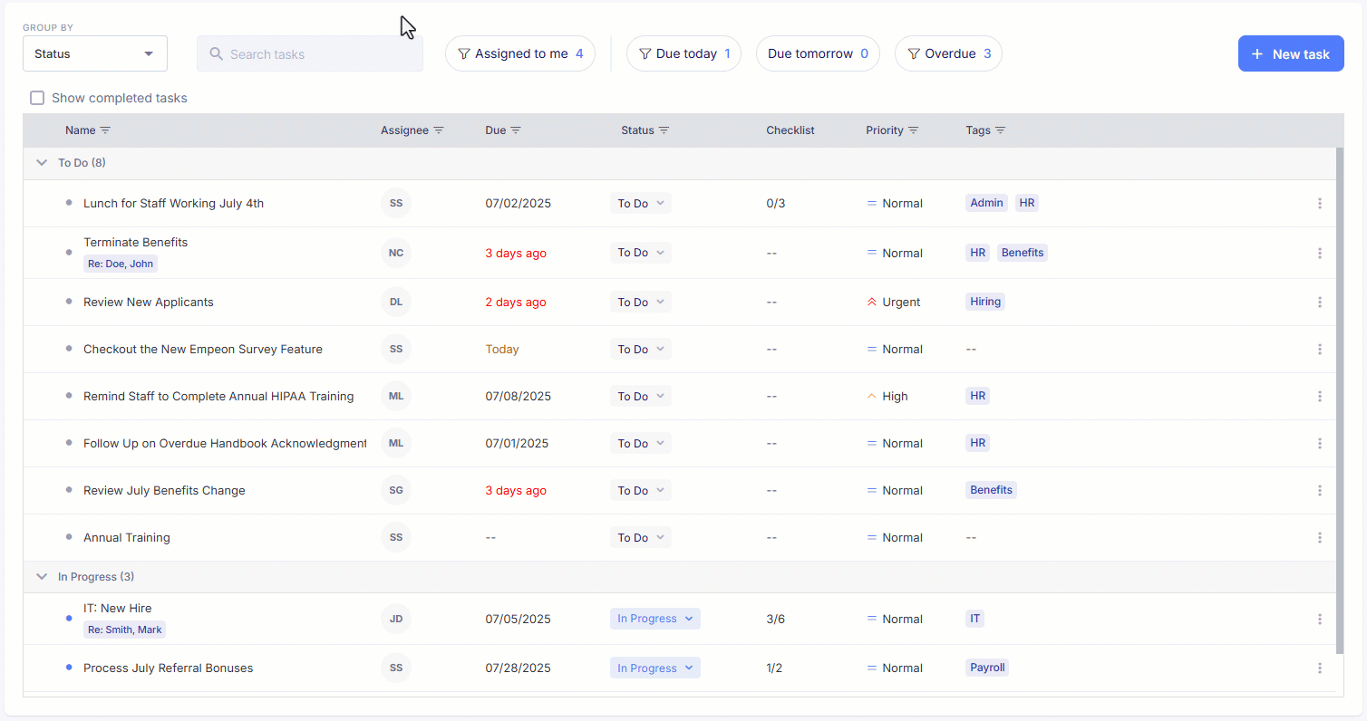Click the Hiring tag

click(985, 302)
